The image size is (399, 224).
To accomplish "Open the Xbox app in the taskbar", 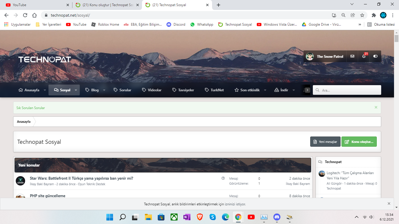I will (x=174, y=217).
